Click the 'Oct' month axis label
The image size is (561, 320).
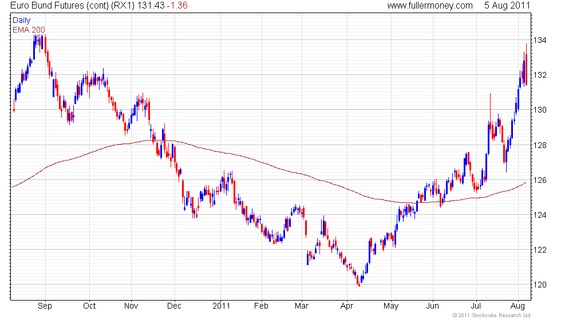[x=89, y=306]
